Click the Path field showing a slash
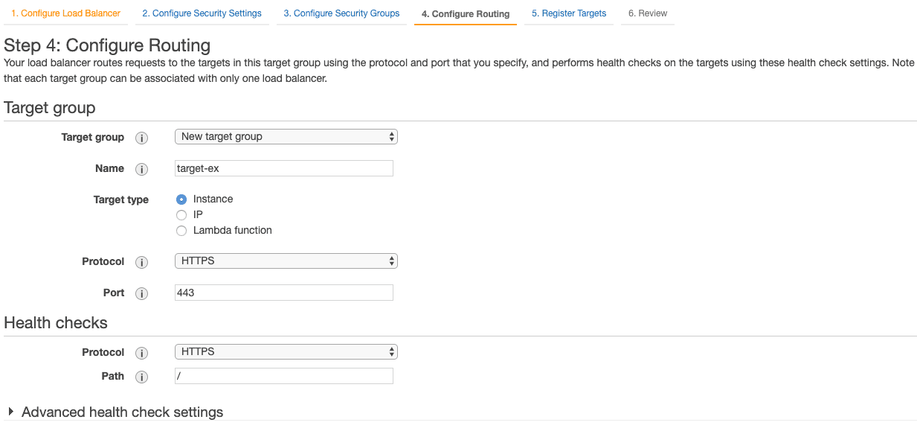This screenshot has width=917, height=434. (x=283, y=375)
